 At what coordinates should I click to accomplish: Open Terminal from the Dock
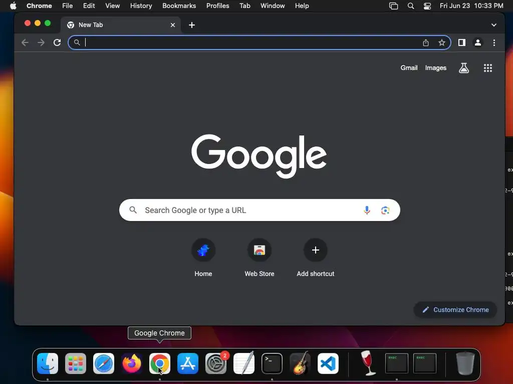(x=272, y=363)
